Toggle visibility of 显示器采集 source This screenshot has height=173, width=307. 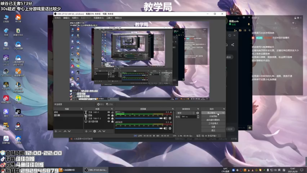(x=109, y=122)
